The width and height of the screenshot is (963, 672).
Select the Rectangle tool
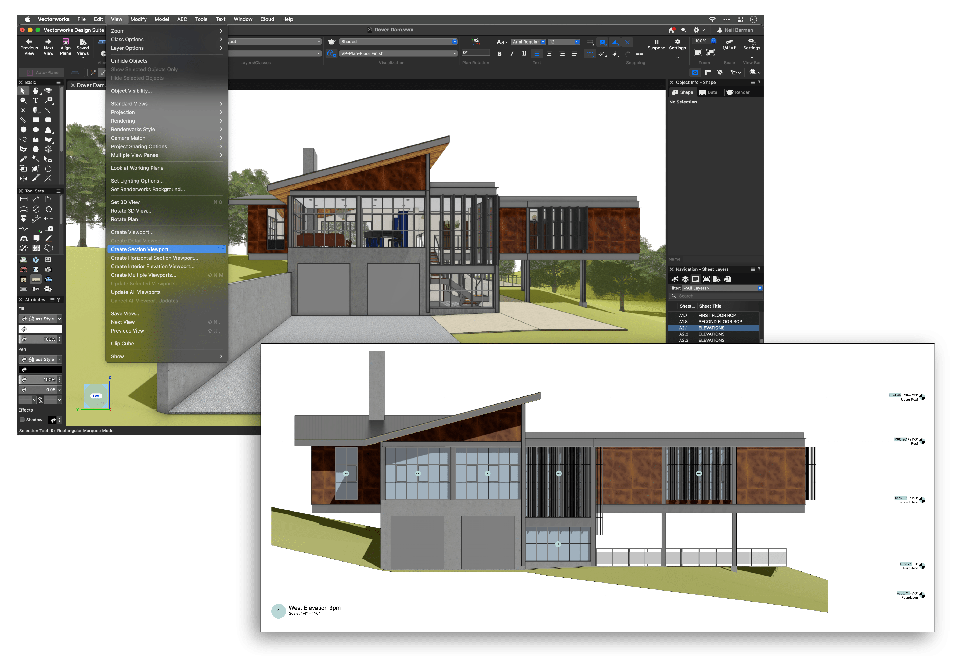[36, 120]
